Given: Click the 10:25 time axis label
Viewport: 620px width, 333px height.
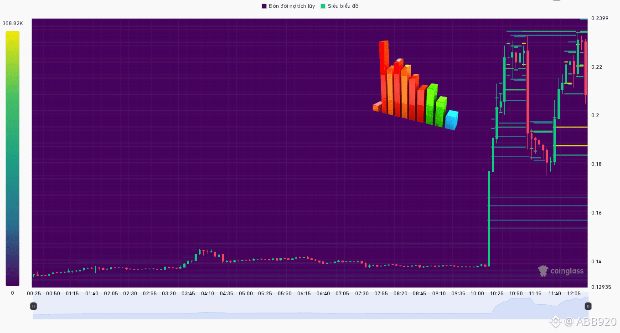Looking at the screenshot, I should point(497,293).
